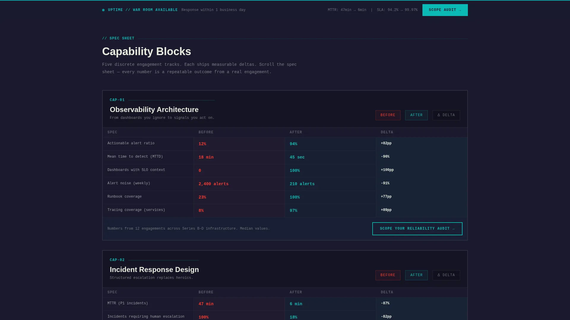Click the green uptime status dot
The image size is (570, 320).
click(103, 10)
